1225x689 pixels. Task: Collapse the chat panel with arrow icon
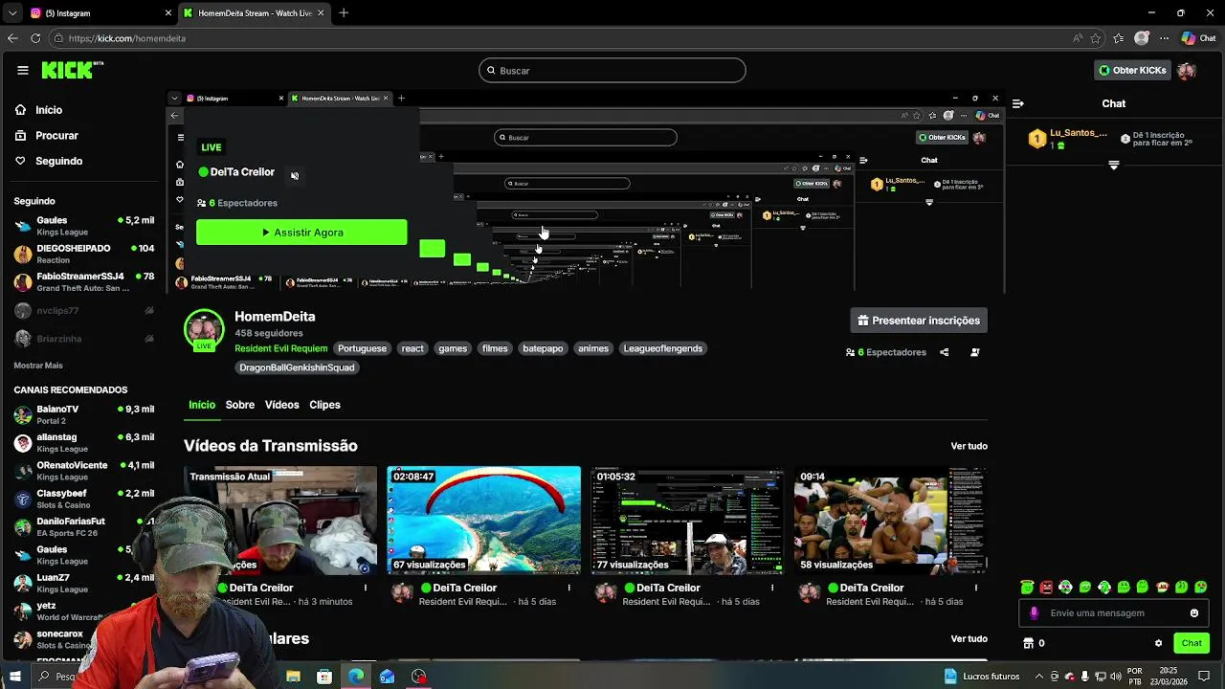(1018, 103)
